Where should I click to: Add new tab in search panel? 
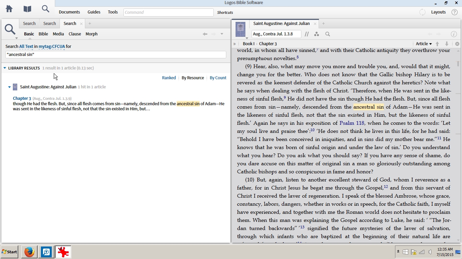[x=90, y=24]
